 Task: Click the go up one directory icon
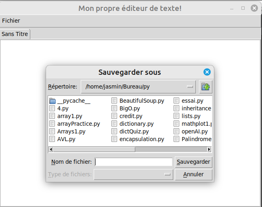[206, 87]
